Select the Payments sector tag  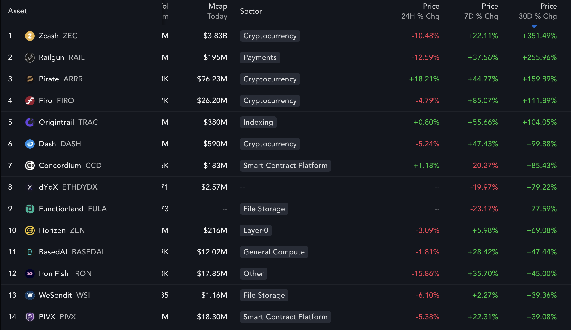(x=260, y=57)
